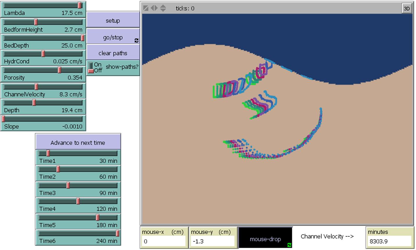Click the Slope value '-0.0010'
The width and height of the screenshot is (416, 250).
point(72,126)
